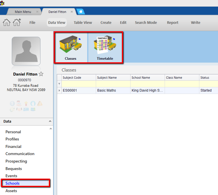Click Daniel Fitton's profile photo placeholder
The height and width of the screenshot is (195, 218).
[x=26, y=51]
